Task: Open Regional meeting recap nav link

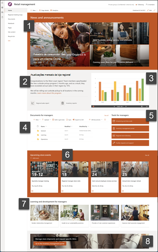Action: tap(15, 15)
